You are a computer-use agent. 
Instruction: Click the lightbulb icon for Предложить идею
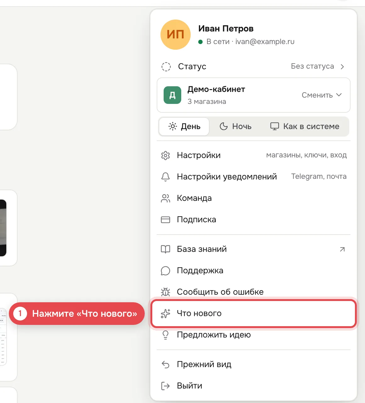[166, 335]
